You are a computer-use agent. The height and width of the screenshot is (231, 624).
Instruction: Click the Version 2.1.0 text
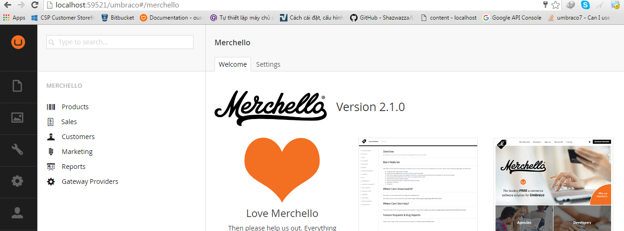(371, 107)
